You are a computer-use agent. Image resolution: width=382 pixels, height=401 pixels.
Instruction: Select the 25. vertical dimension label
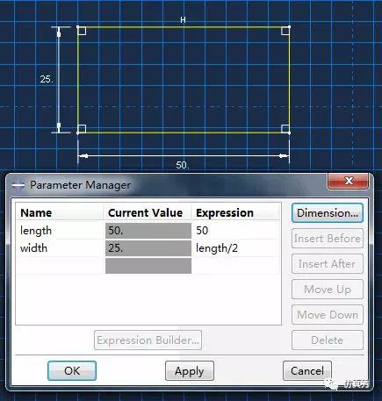pyautogui.click(x=47, y=79)
